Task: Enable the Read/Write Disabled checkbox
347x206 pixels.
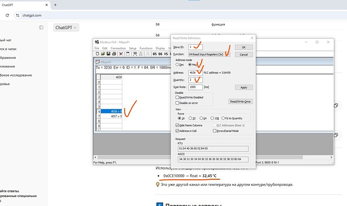Action: pos(177,97)
